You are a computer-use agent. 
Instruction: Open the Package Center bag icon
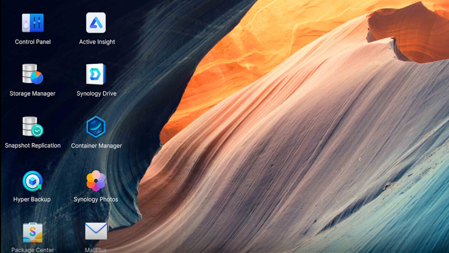(33, 233)
